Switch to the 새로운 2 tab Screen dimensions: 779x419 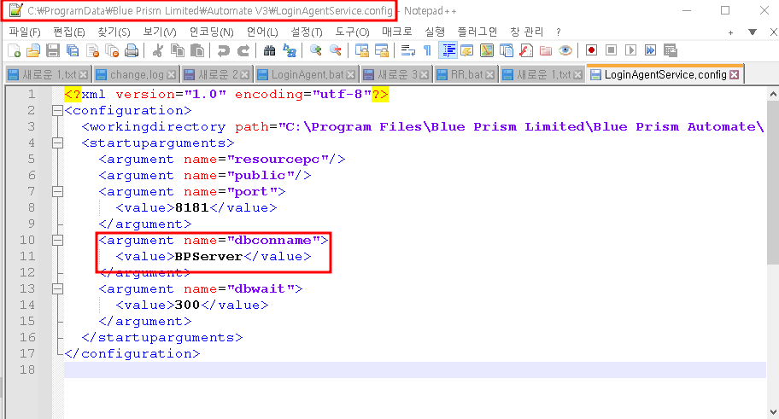click(x=218, y=74)
